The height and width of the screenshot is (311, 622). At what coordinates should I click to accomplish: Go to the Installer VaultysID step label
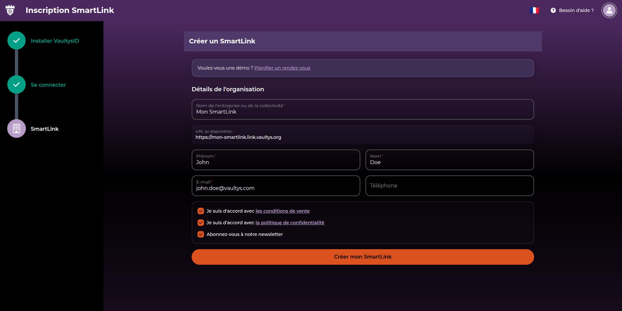(55, 41)
